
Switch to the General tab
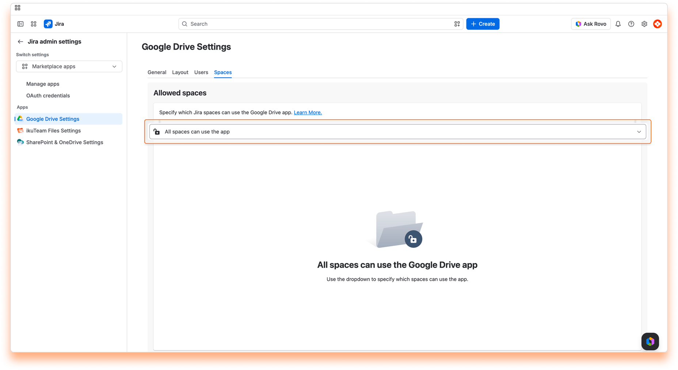pos(157,72)
